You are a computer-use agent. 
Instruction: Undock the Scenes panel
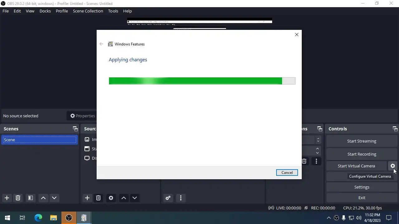coord(75,129)
